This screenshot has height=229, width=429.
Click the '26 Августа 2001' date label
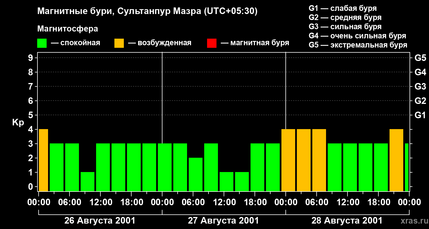point(100,221)
